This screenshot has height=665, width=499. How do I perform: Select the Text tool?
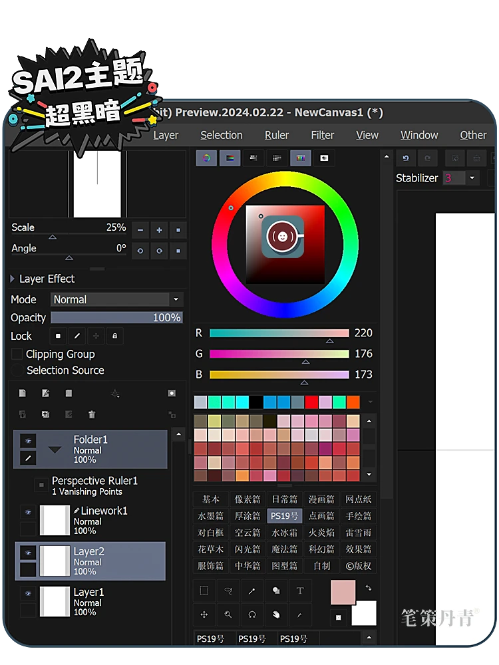point(300,591)
